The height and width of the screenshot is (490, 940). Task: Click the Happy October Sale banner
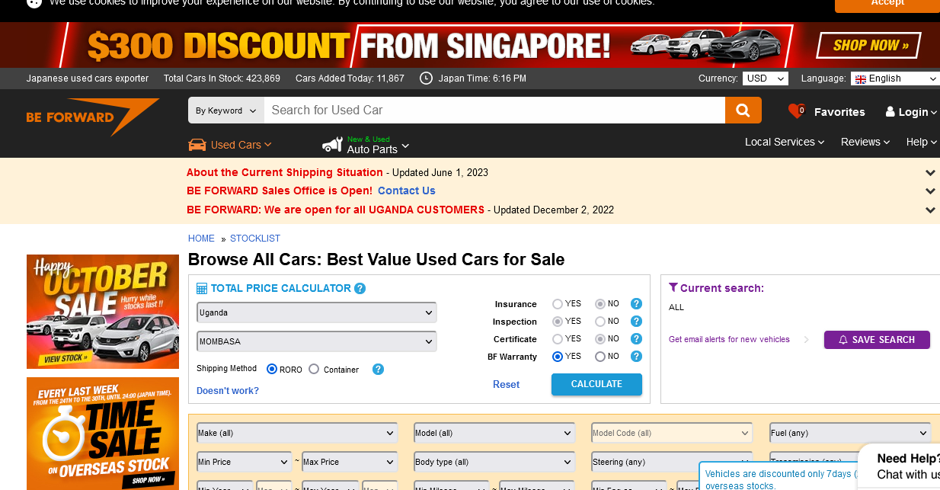click(103, 312)
